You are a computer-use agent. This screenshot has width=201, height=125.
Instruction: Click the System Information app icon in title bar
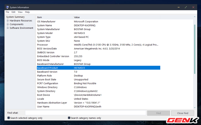(7, 7)
